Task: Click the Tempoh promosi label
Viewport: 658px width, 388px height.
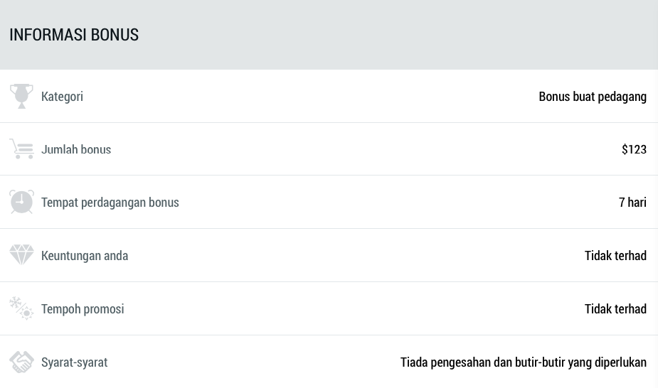Action: 83,308
